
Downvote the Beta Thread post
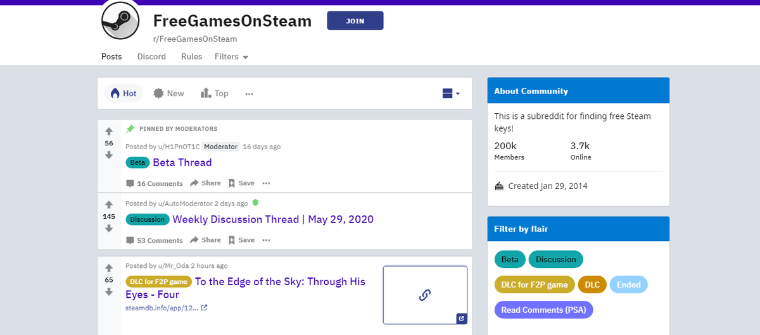click(x=109, y=154)
